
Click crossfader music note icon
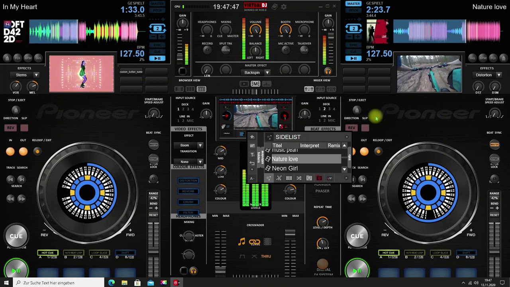[241, 242]
